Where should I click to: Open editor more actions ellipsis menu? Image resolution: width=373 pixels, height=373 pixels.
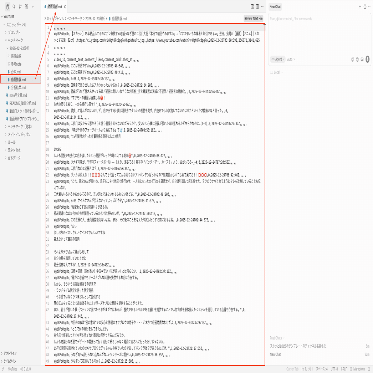[262, 7]
